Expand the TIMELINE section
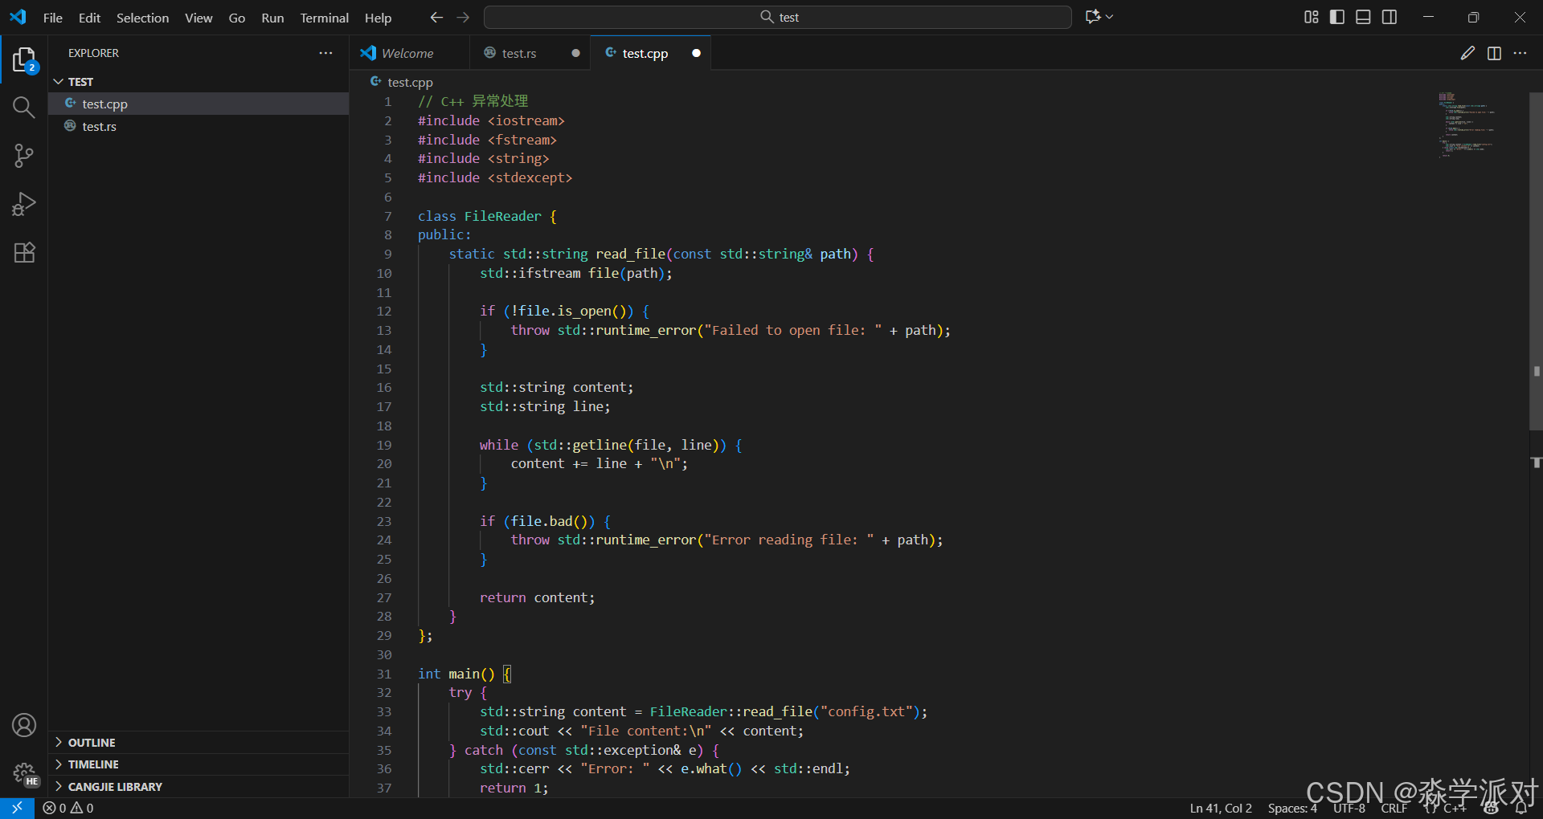The image size is (1543, 819). pyautogui.click(x=198, y=764)
